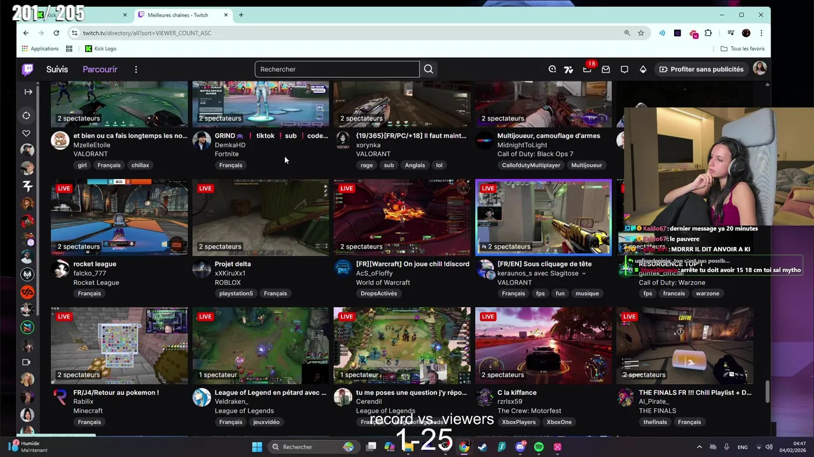Click the thefinals tag
The height and width of the screenshot is (457, 814).
(655, 422)
